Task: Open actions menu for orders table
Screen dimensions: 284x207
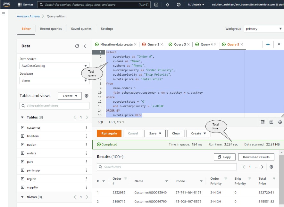Action: pyautogui.click(x=86, y=153)
